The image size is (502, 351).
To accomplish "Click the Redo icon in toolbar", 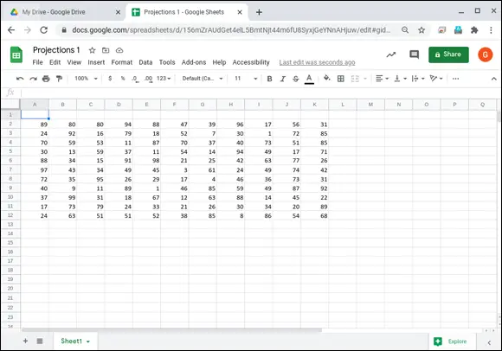I will (x=33, y=79).
